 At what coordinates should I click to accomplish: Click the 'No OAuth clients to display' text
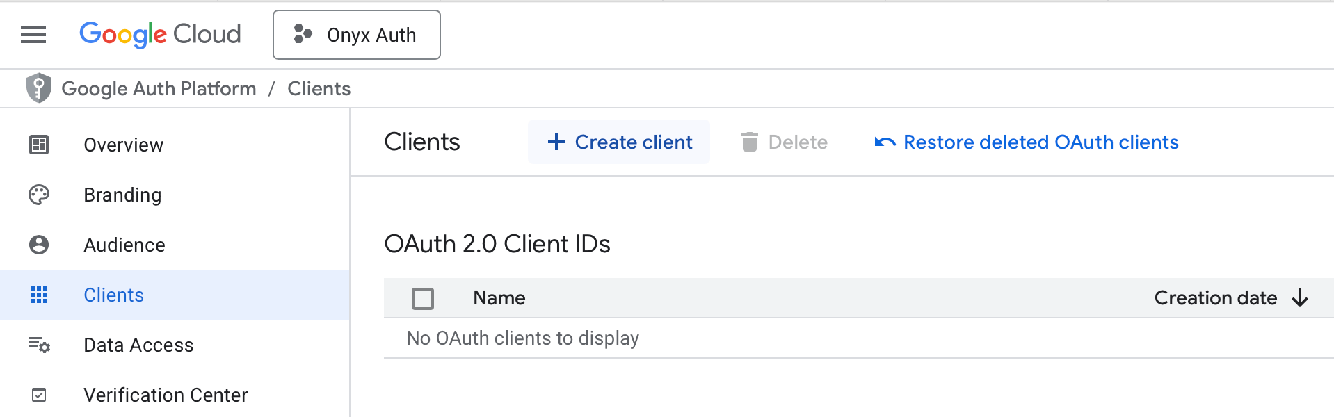523,338
